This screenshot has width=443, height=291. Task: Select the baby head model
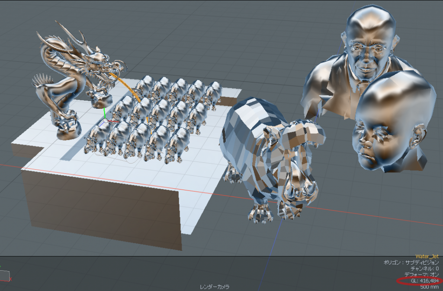(x=389, y=125)
